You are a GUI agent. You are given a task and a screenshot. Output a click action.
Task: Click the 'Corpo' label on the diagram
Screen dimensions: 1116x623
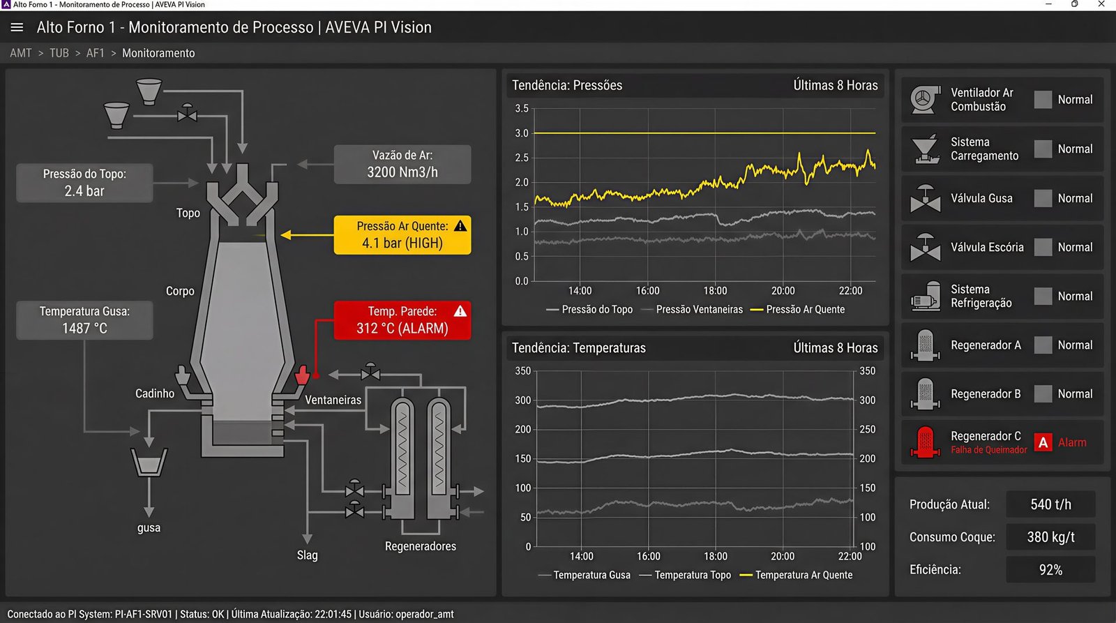[180, 291]
